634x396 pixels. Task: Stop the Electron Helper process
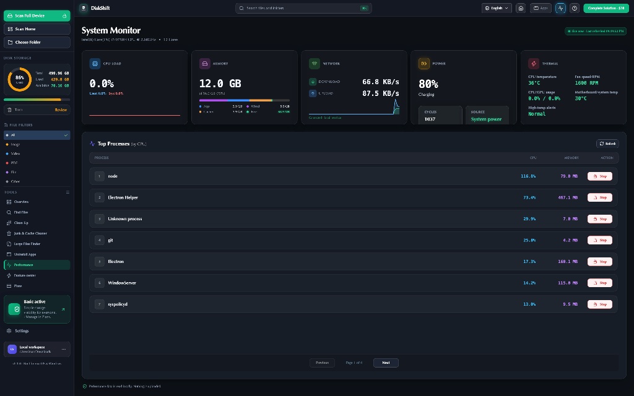click(599, 197)
